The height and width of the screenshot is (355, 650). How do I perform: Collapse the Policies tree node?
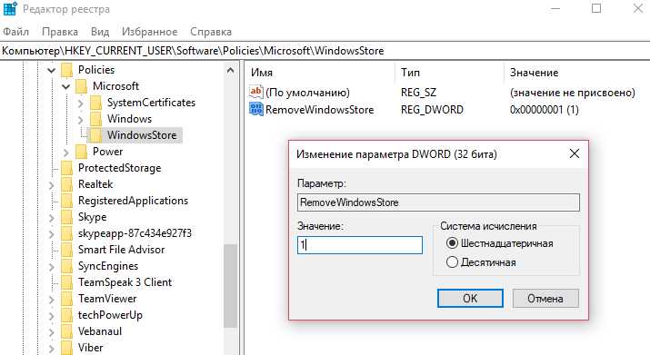coord(52,71)
